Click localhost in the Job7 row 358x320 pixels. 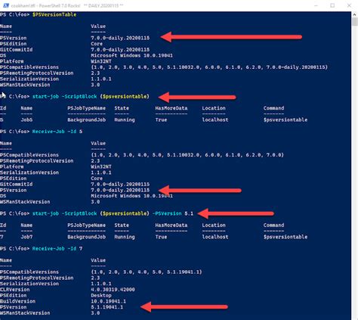coord(215,237)
